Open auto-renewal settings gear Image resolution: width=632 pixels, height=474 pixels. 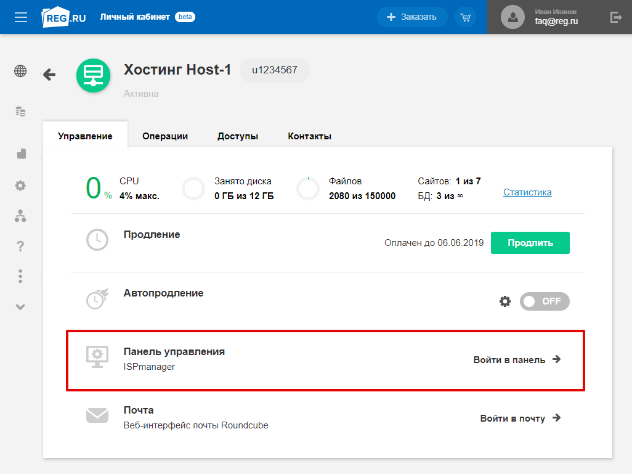505,301
